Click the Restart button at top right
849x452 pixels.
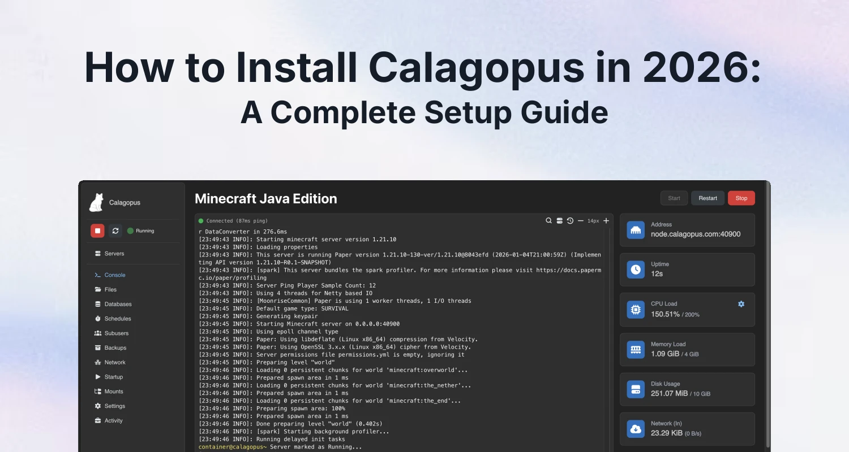[x=707, y=198]
